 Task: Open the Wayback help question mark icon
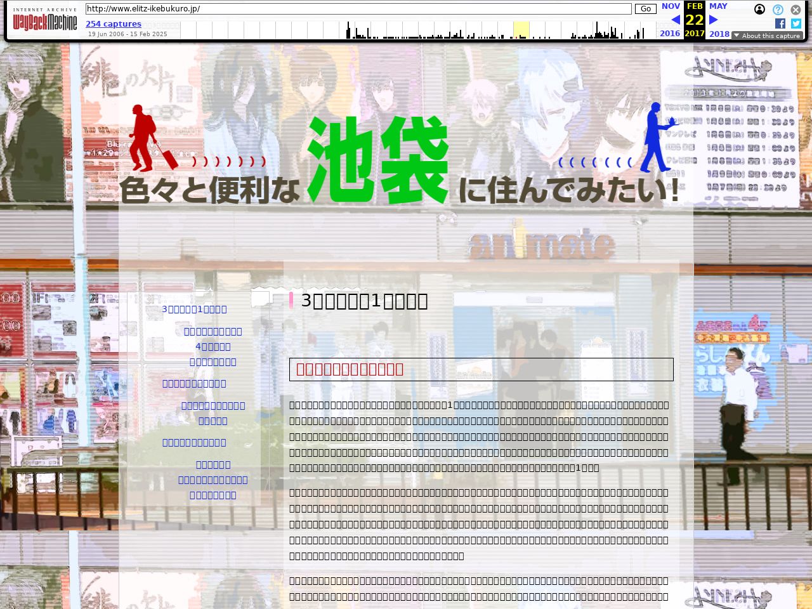tap(778, 10)
